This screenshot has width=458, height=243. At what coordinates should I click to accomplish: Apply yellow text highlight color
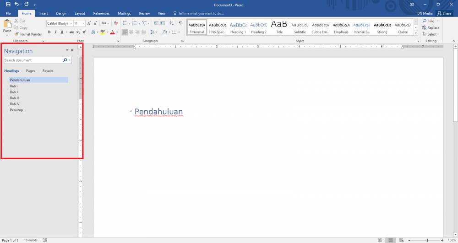(103, 32)
